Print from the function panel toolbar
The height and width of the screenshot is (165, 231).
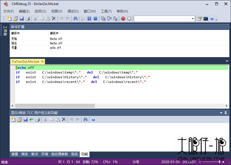coord(38,120)
